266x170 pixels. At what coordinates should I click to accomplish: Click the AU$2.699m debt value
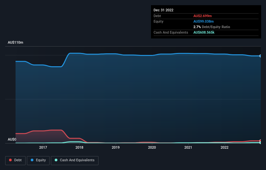tap(202, 16)
